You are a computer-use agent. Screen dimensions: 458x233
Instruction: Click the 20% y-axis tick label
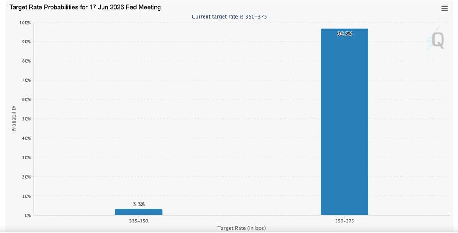click(x=26, y=177)
